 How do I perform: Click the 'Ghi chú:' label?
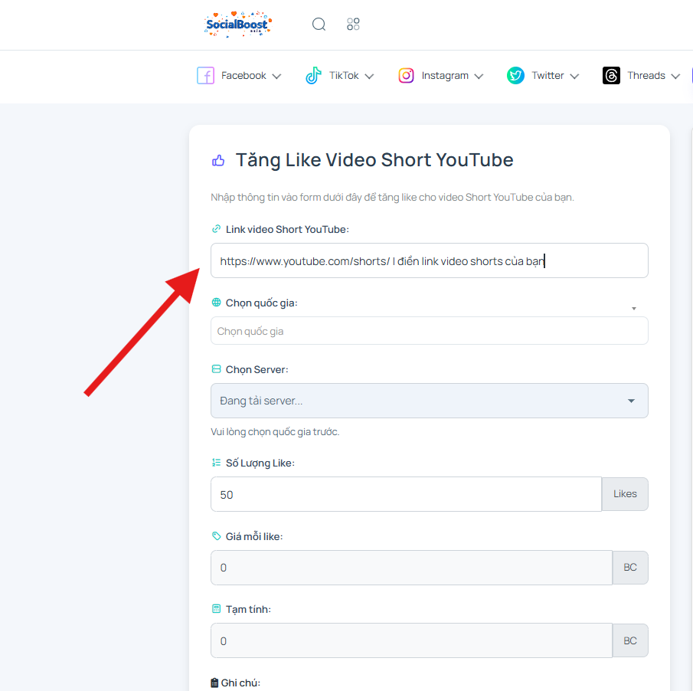pyautogui.click(x=240, y=683)
